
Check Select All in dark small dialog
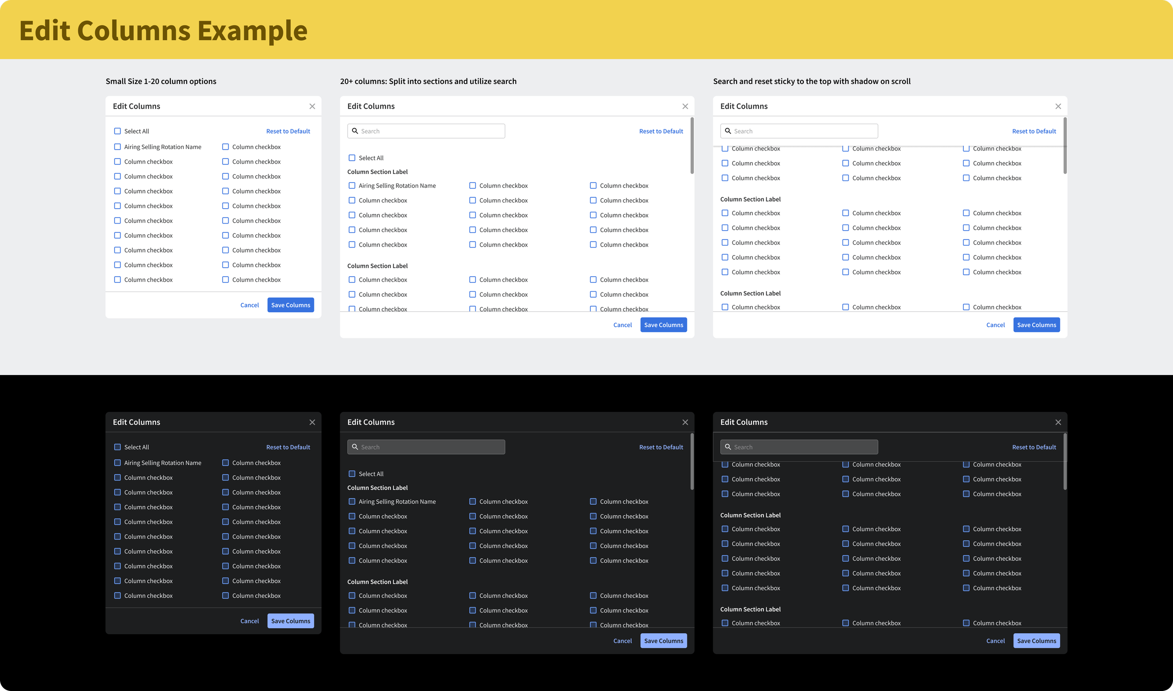tap(118, 447)
